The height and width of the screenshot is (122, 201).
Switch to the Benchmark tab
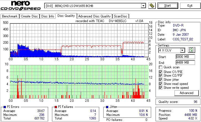click(10, 16)
